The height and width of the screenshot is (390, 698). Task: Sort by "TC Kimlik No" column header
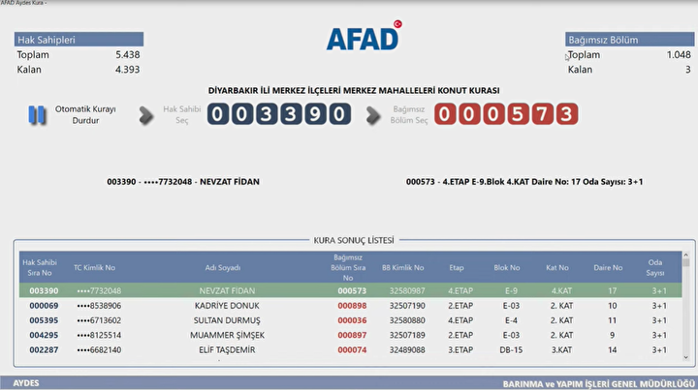point(94,267)
